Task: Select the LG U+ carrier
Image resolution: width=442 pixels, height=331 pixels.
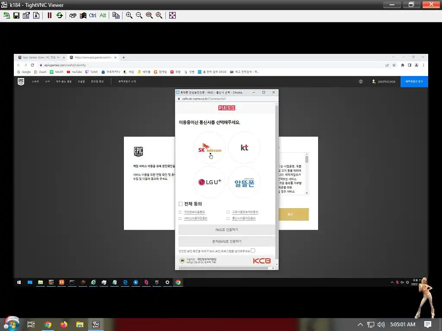Action: (209, 182)
